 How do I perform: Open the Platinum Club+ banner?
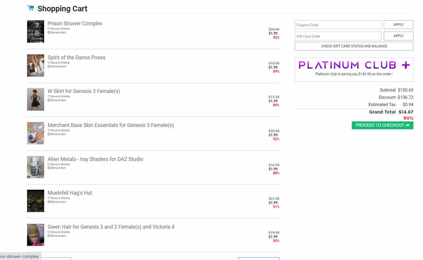(354, 65)
